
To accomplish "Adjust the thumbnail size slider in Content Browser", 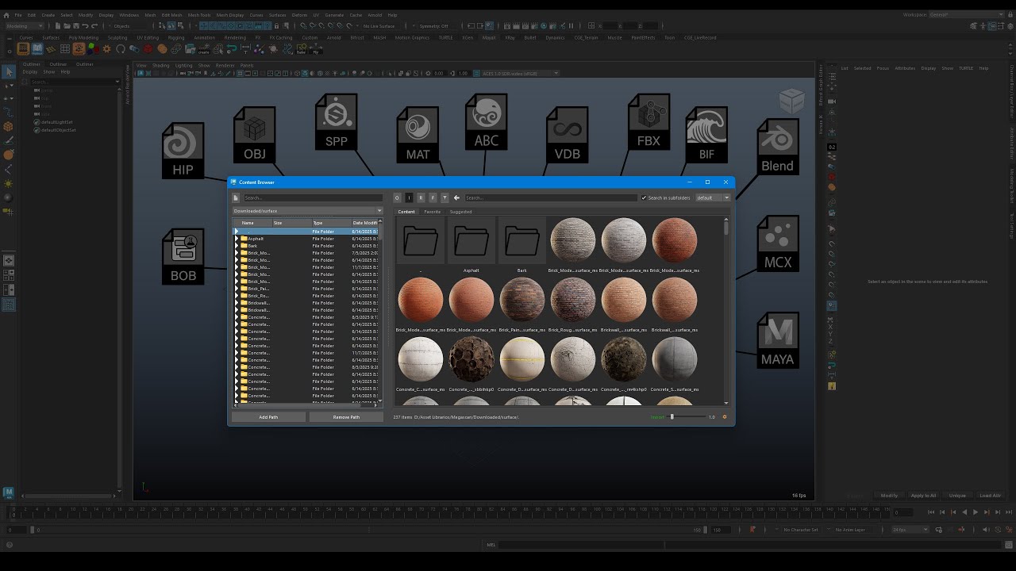I will click(x=686, y=416).
